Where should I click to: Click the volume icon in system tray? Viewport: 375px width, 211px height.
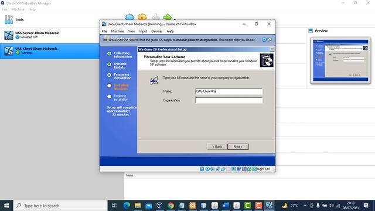(x=331, y=206)
